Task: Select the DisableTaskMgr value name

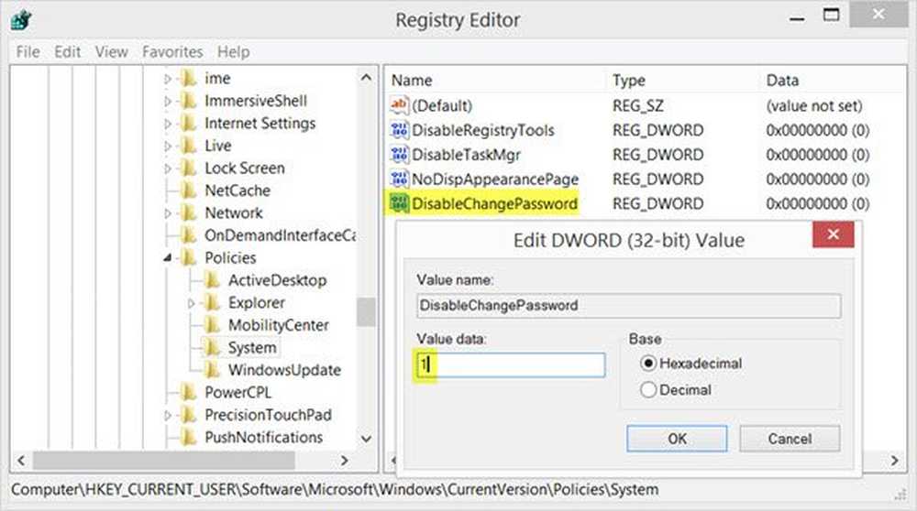Action: pyautogui.click(x=466, y=155)
